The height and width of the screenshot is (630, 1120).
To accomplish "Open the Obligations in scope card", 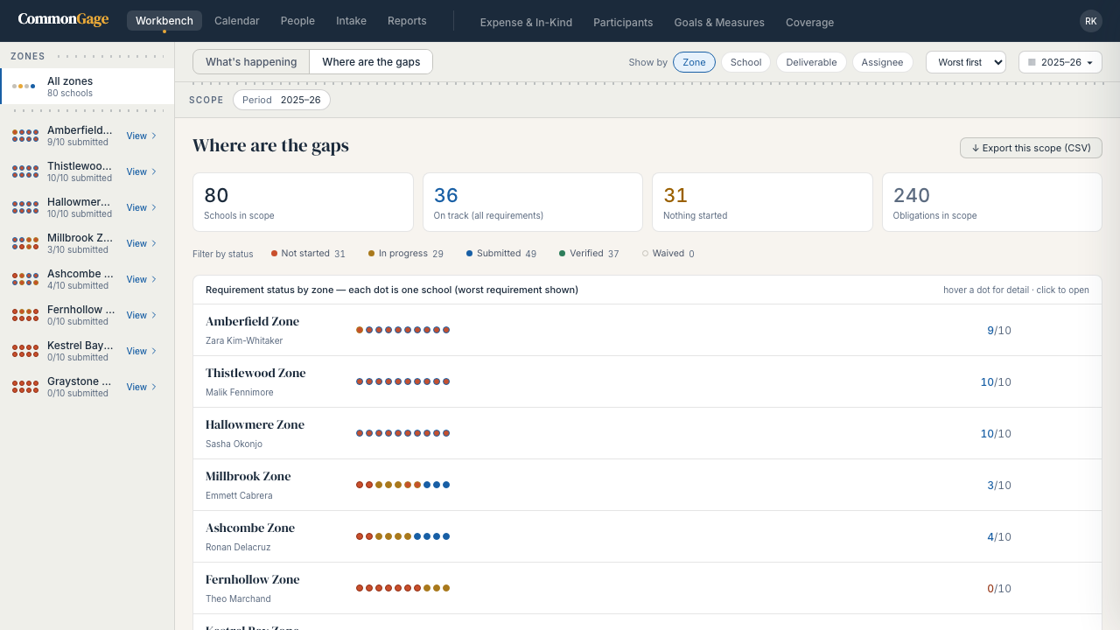I will [992, 202].
